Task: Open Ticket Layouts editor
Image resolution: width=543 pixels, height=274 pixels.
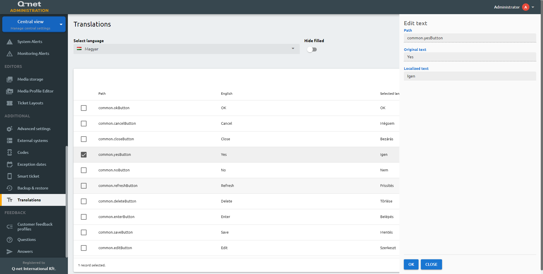Action: point(33,103)
